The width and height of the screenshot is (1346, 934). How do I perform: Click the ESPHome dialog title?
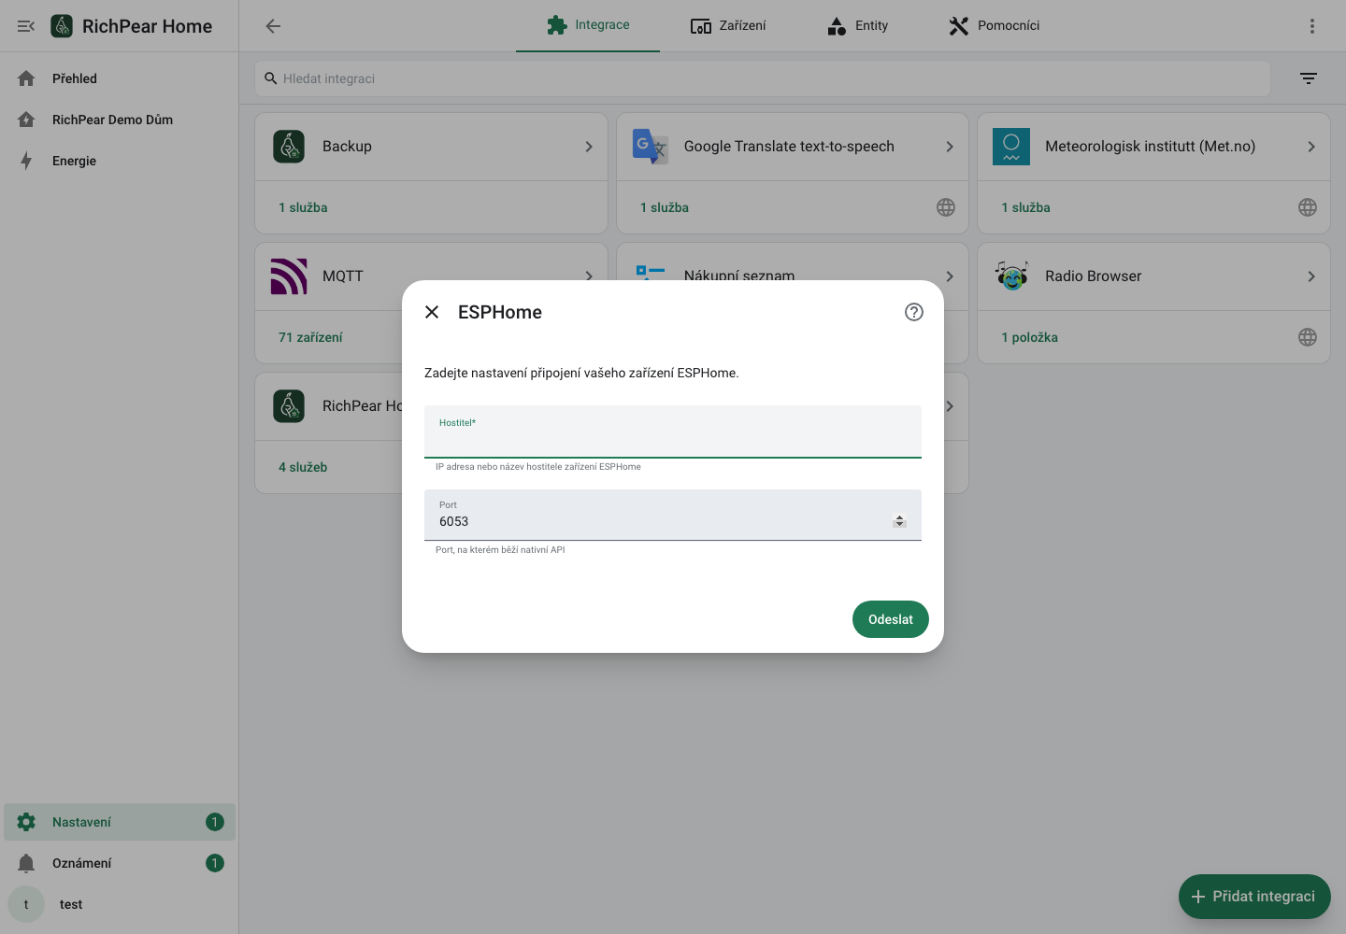point(500,312)
